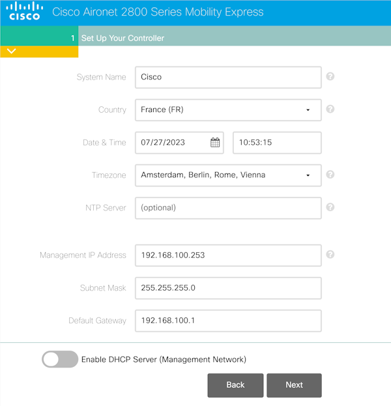Toggle Enable DHCP Server switch
391x406 pixels.
[60, 359]
